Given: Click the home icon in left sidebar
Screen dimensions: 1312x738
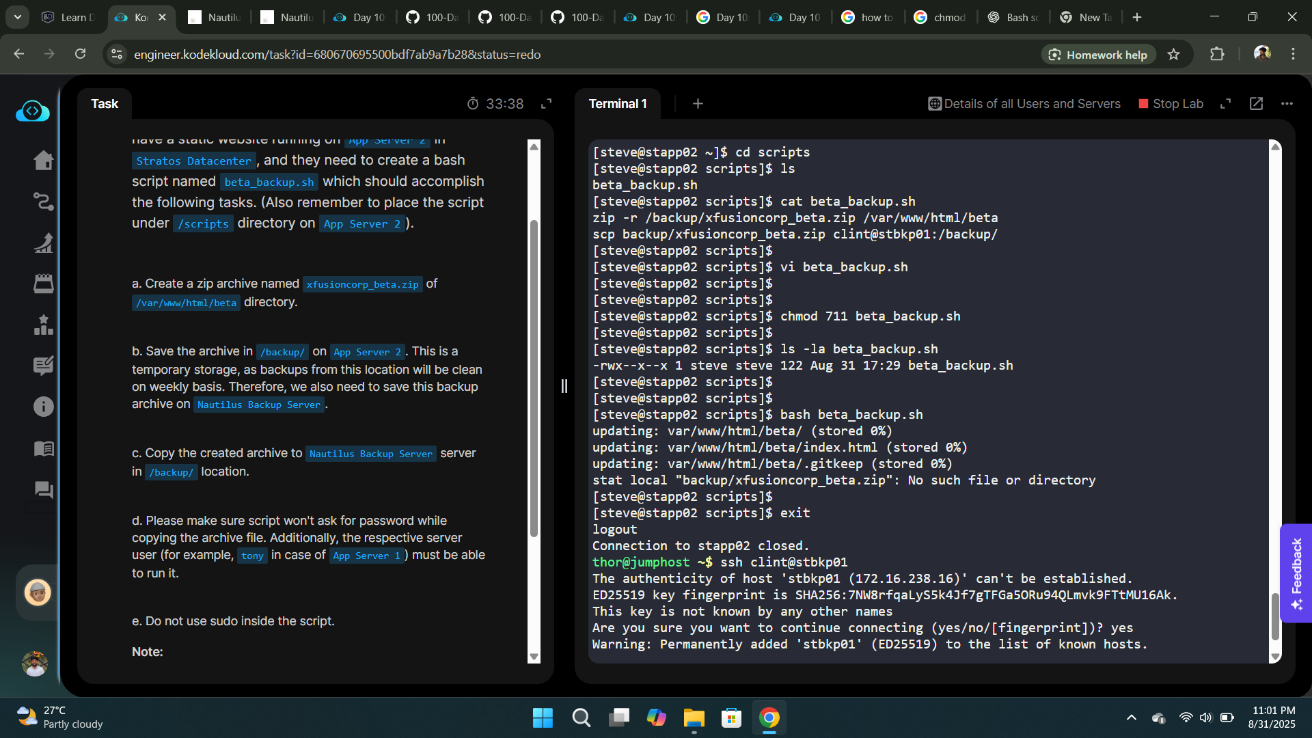Looking at the screenshot, I should [x=43, y=160].
